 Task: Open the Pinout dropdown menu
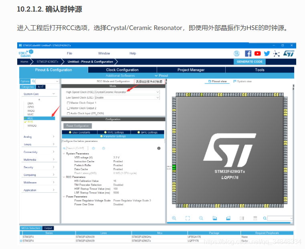tap(162, 76)
